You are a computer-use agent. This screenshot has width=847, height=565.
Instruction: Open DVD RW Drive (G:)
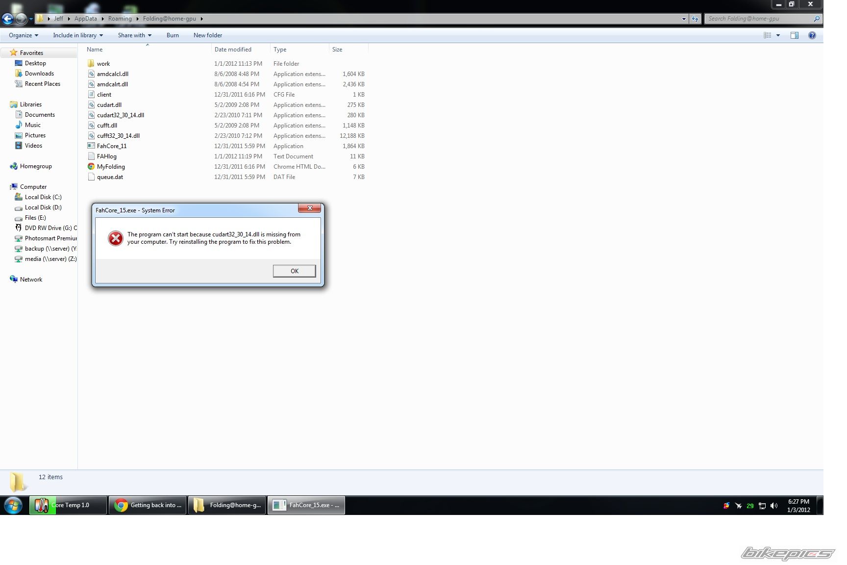point(51,228)
